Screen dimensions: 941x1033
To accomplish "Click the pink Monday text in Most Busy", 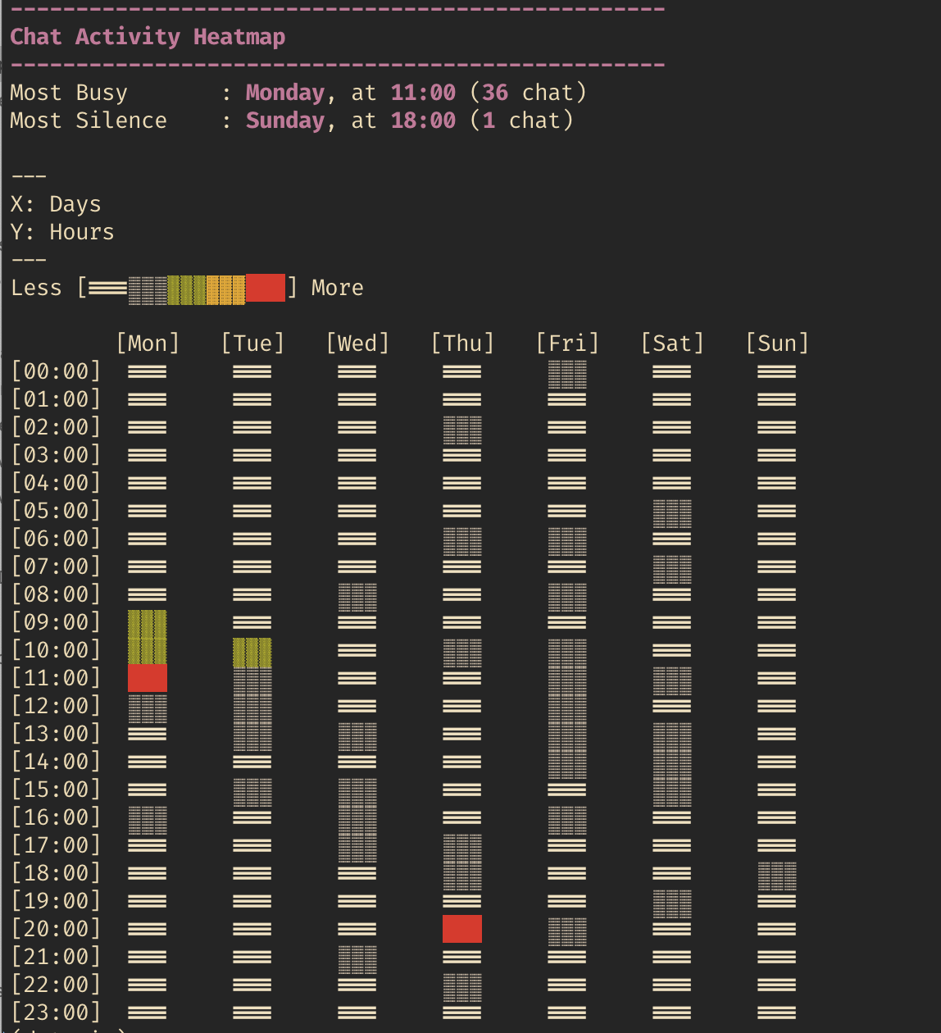I will click(285, 93).
